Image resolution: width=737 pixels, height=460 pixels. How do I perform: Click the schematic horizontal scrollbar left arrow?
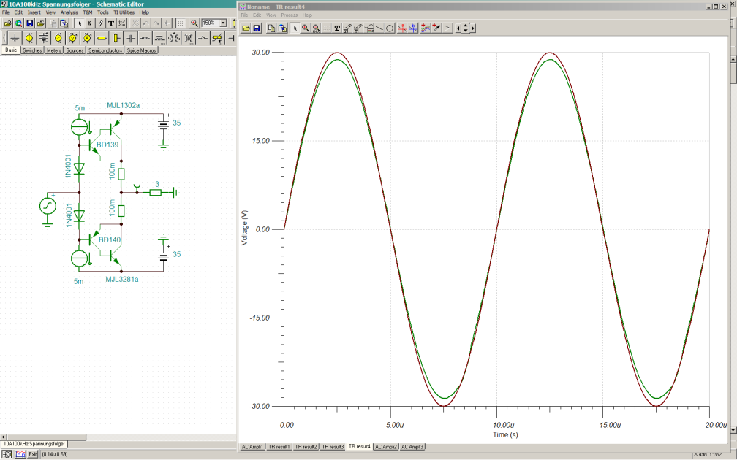(x=4, y=437)
